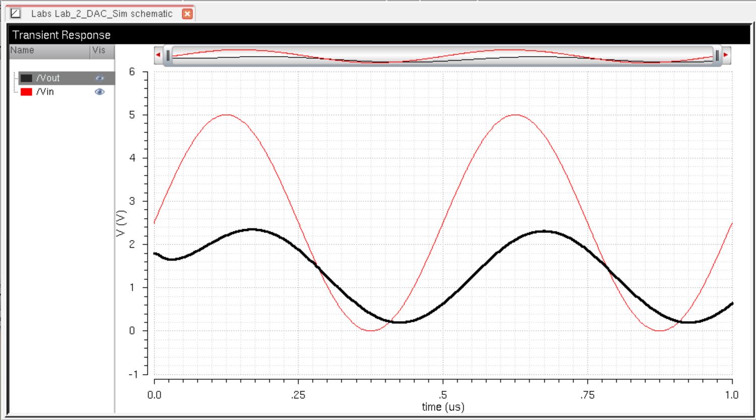
Task: Click the red color swatch for /Vin
Action: click(x=26, y=92)
